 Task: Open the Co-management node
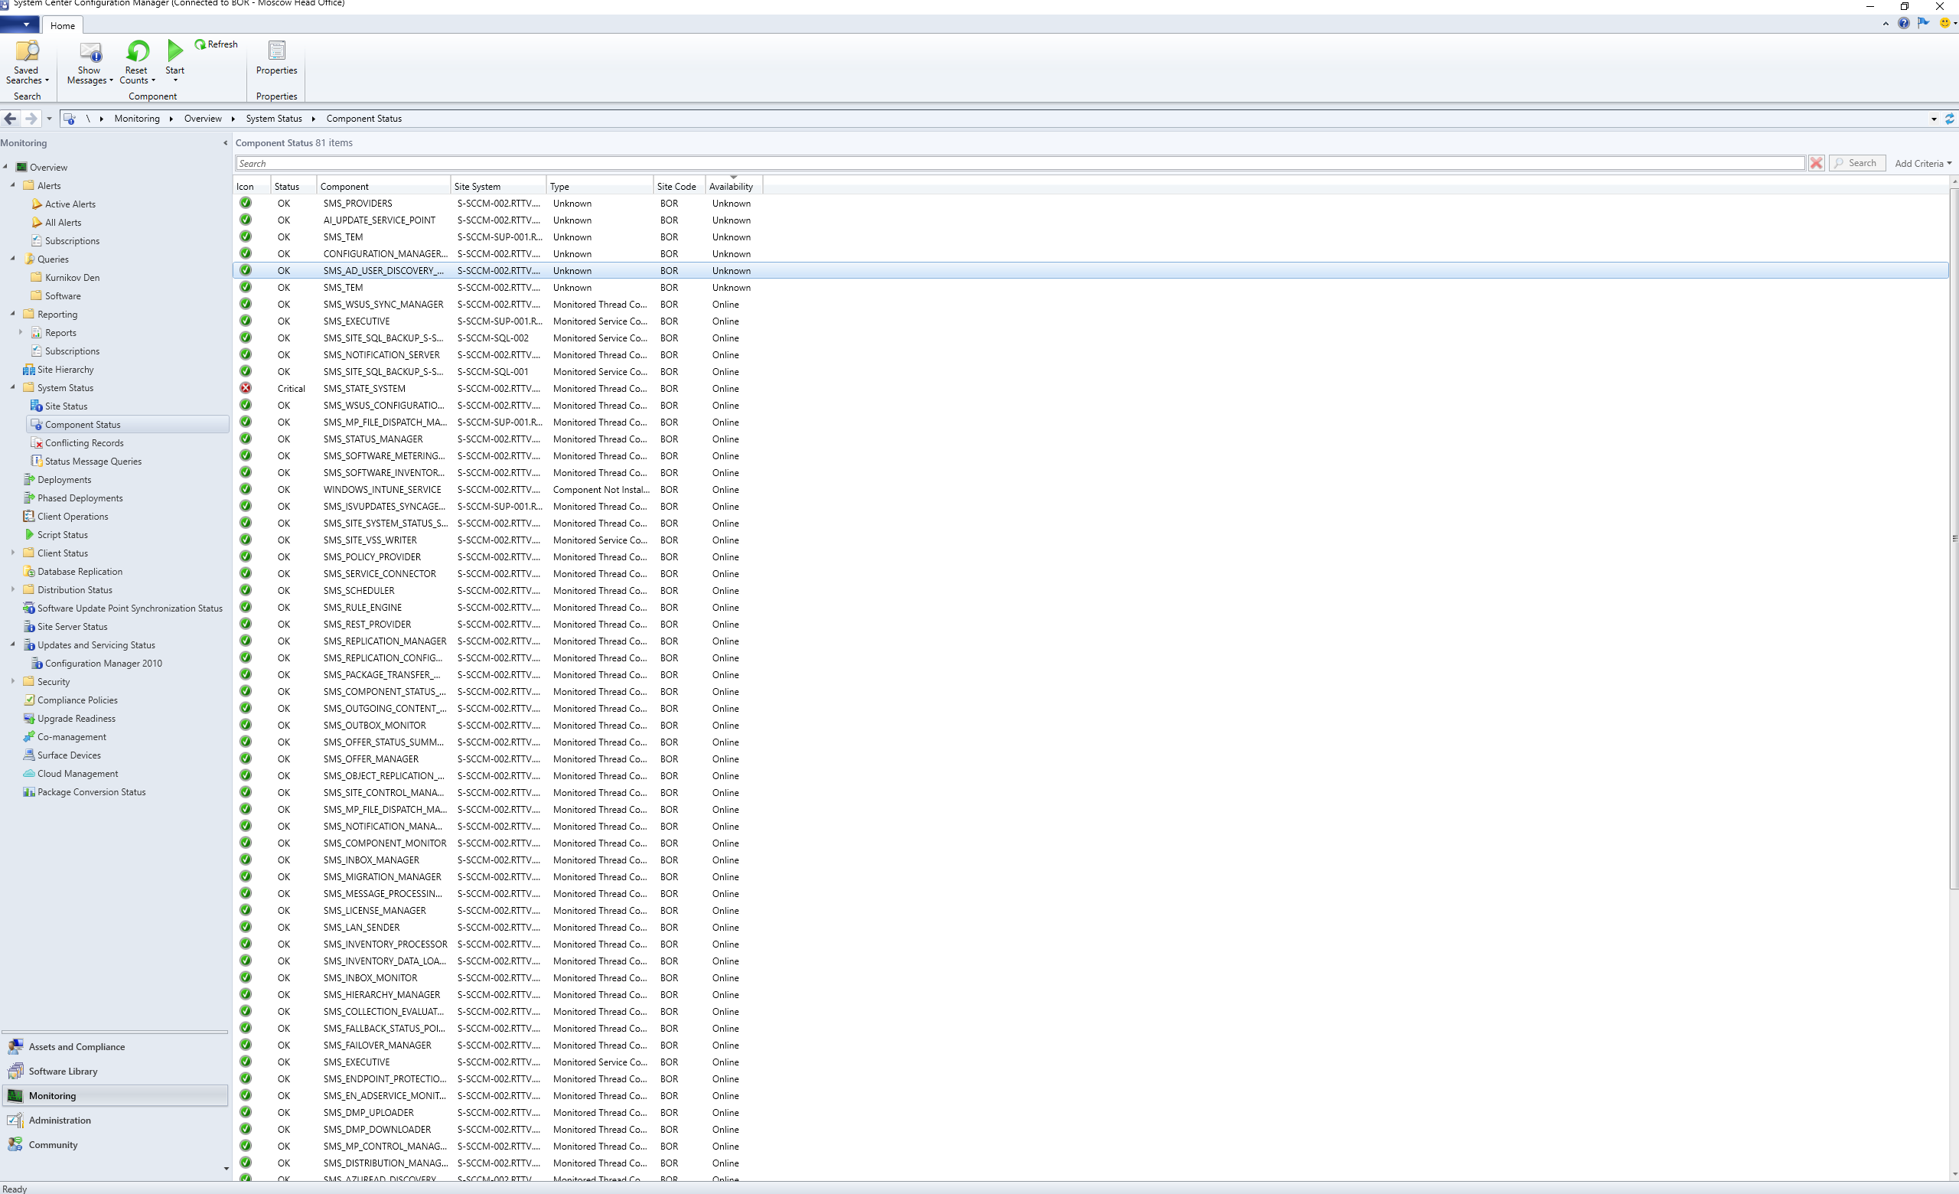pos(72,737)
